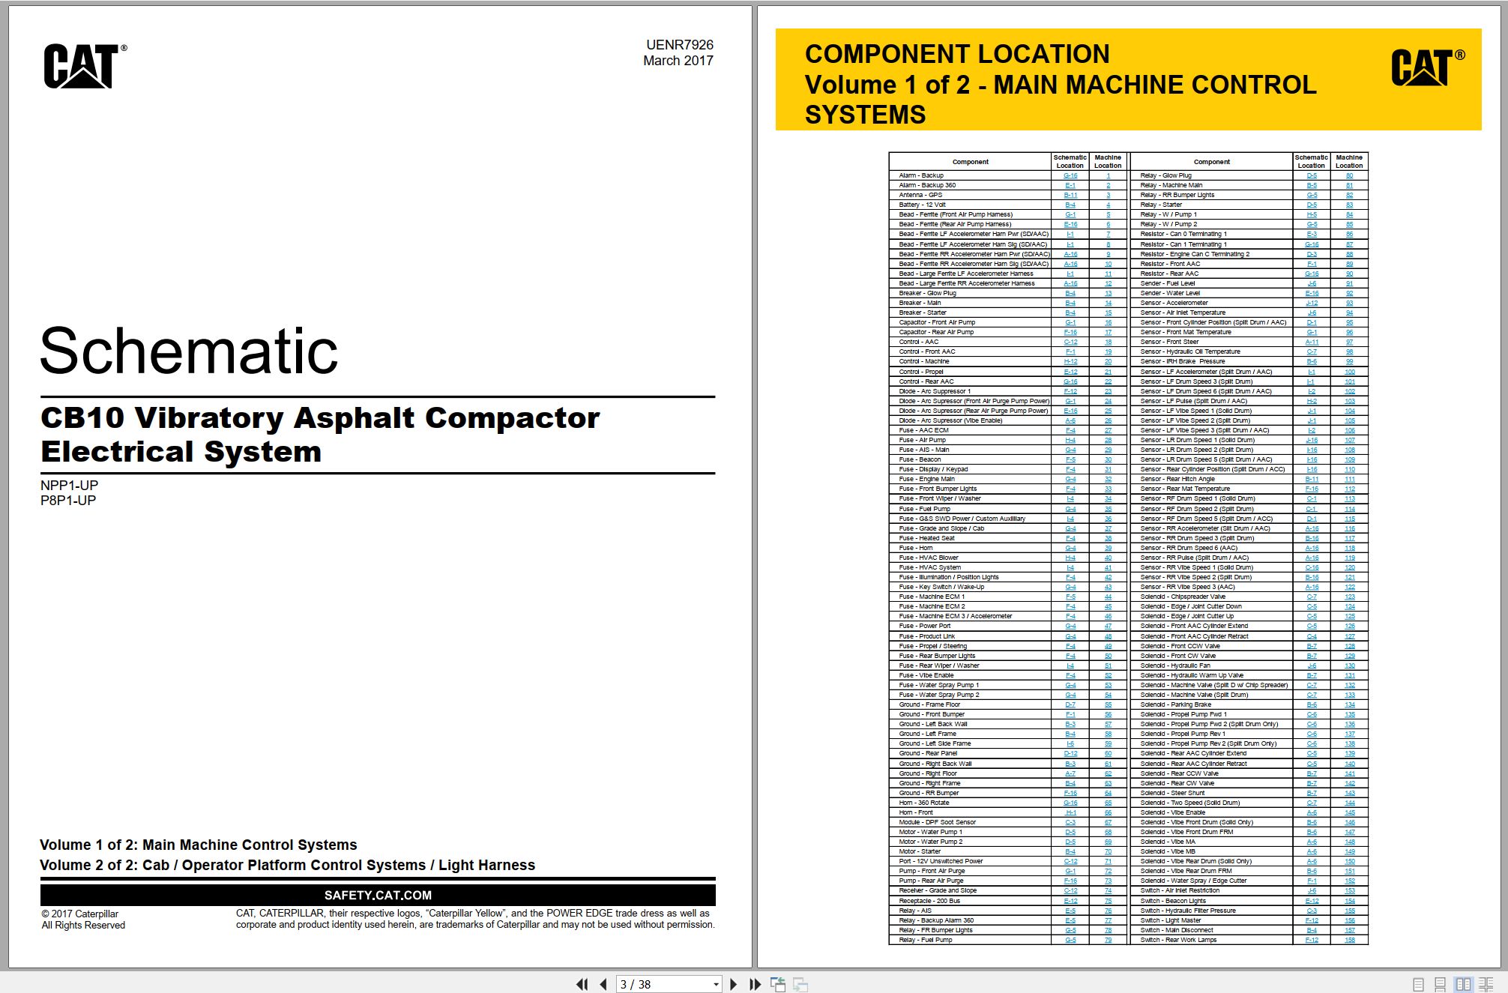Advance to the next page
1508x993 pixels.
click(734, 984)
